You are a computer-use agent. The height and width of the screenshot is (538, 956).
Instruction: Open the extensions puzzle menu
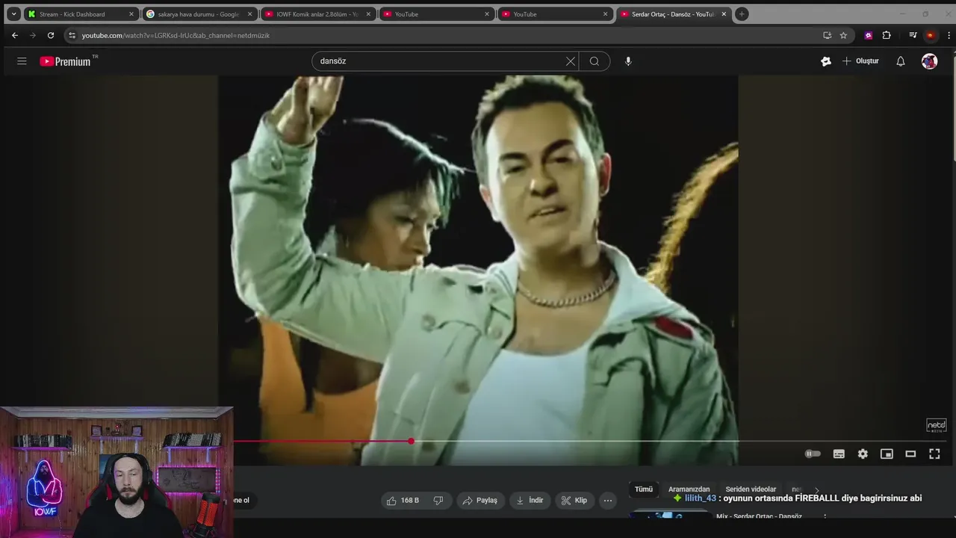coord(887,35)
